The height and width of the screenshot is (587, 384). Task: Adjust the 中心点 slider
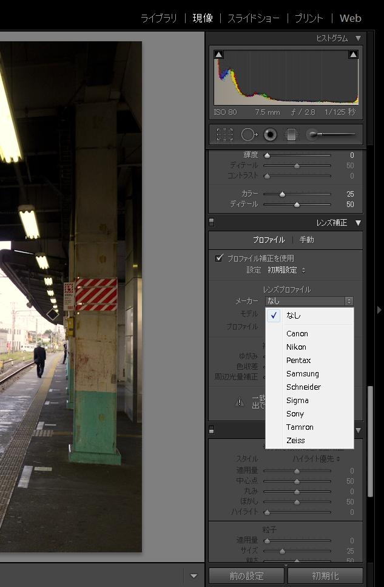pos(297,481)
